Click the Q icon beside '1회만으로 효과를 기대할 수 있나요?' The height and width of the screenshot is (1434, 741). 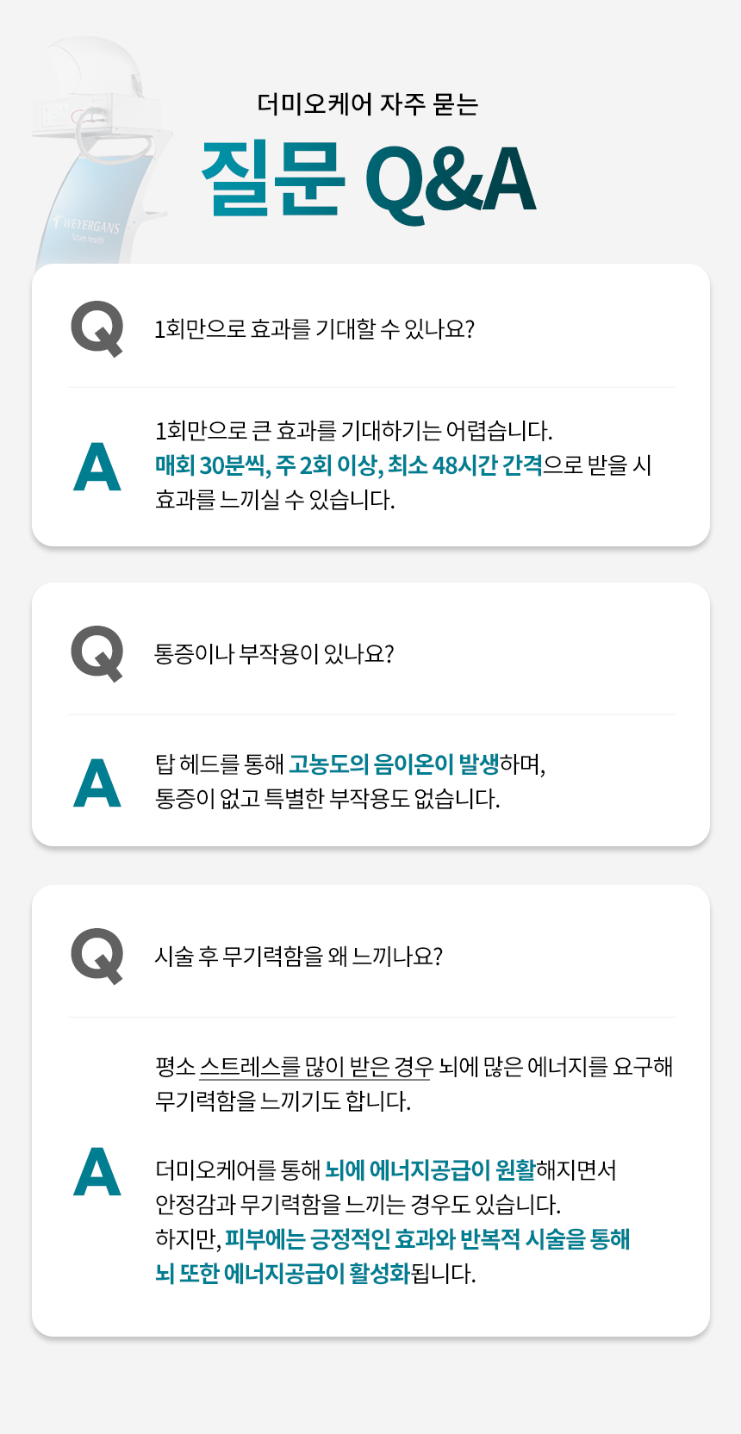point(97,328)
